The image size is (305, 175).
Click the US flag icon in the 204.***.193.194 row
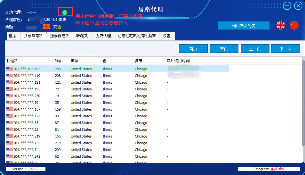[x=9, y=69]
